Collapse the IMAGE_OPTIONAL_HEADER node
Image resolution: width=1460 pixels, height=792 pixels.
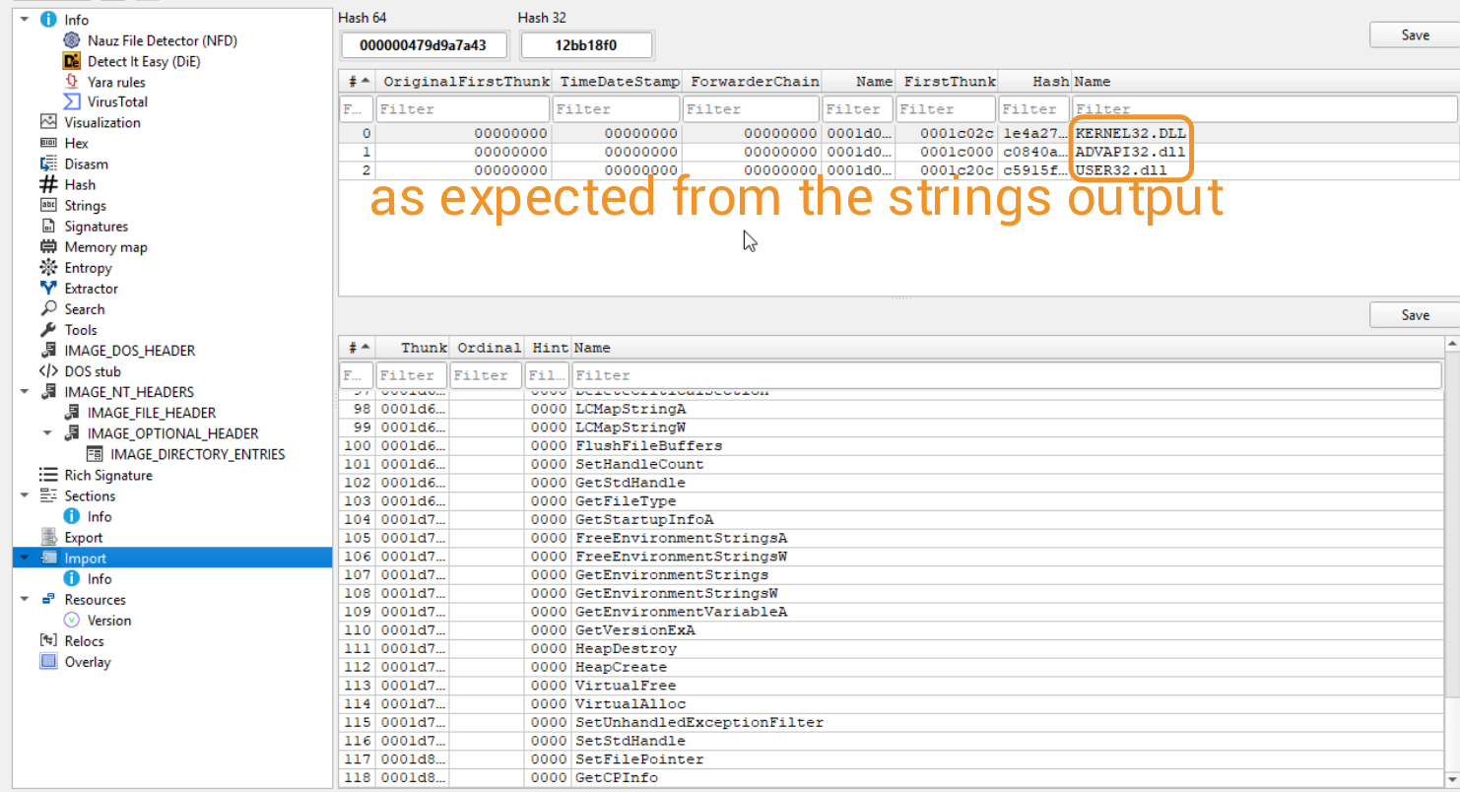(x=47, y=433)
